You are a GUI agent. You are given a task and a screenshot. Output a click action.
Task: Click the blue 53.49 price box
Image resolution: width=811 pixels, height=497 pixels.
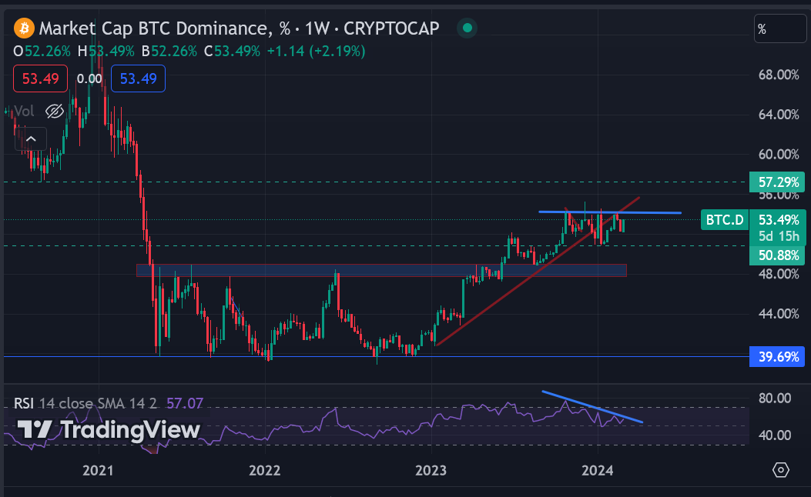click(138, 78)
